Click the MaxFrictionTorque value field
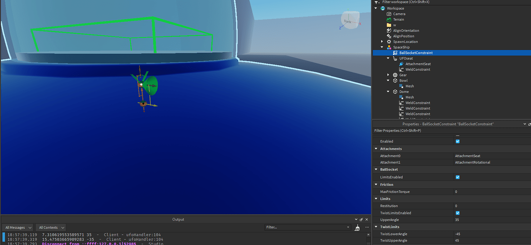This screenshot has height=245, width=531. [492, 192]
